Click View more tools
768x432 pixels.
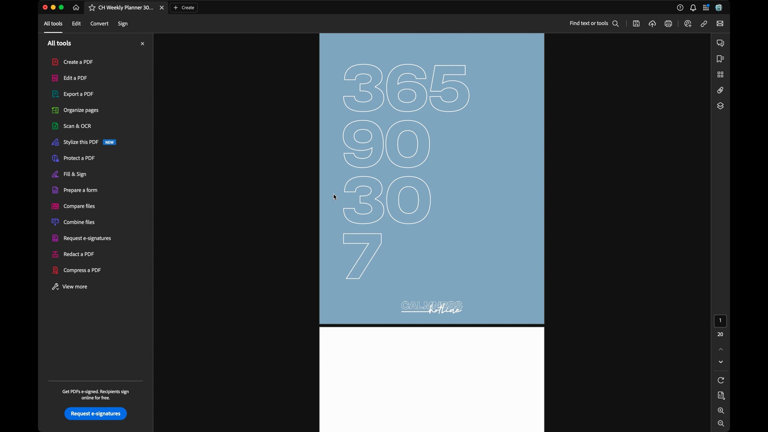tap(70, 286)
